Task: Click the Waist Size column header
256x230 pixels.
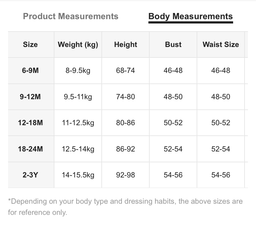Action: 221,45
